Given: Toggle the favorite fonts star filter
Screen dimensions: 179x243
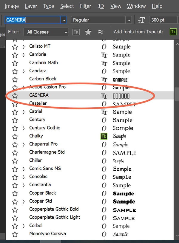Looking at the screenshot, I should (88, 32).
